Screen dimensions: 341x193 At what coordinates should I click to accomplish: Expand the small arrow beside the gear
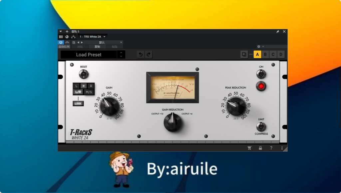(x=263, y=47)
